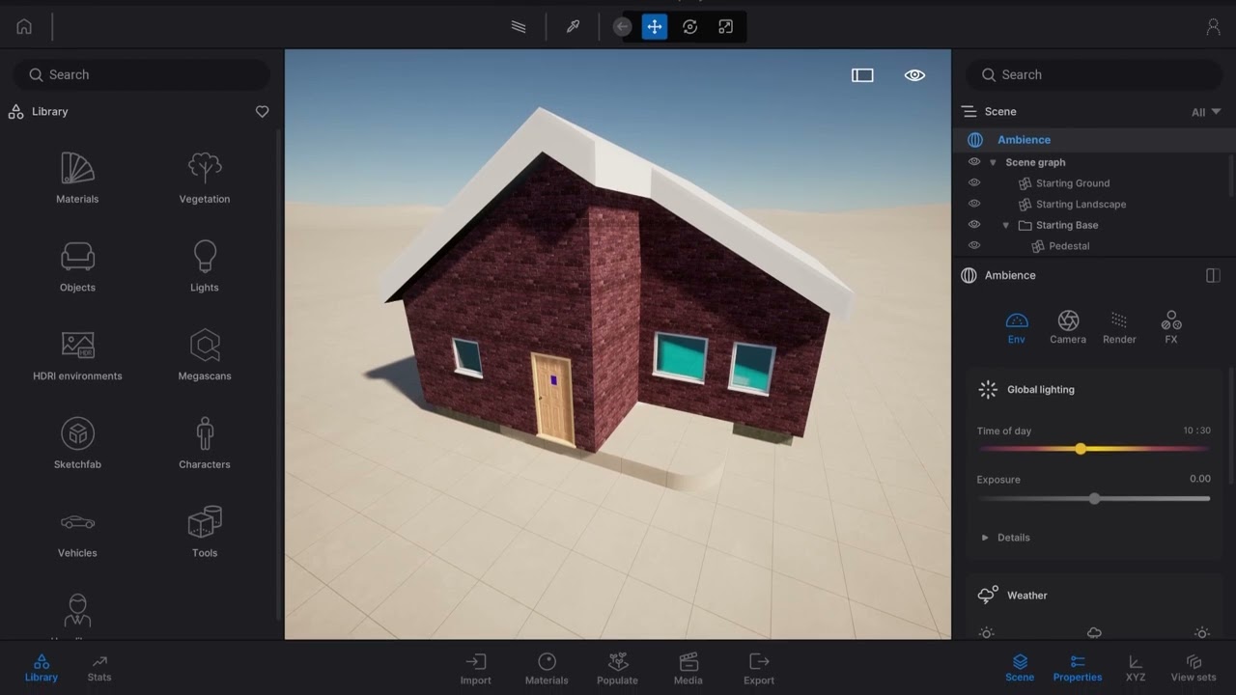Screen dimensions: 1236x695
Task: Open the Lights library category
Action: click(x=205, y=266)
